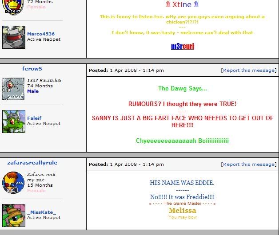Open the Faleif pet link
This screenshot has height=235, width=279.
(x=34, y=118)
